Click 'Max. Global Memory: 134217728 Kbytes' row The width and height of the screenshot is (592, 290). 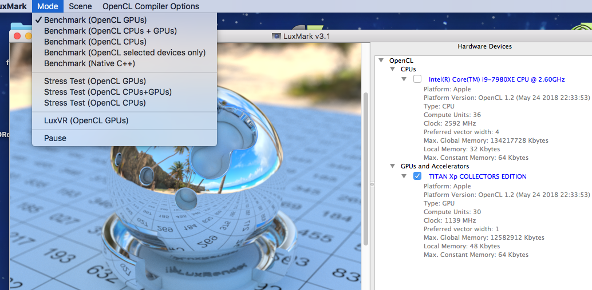pyautogui.click(x=486, y=140)
